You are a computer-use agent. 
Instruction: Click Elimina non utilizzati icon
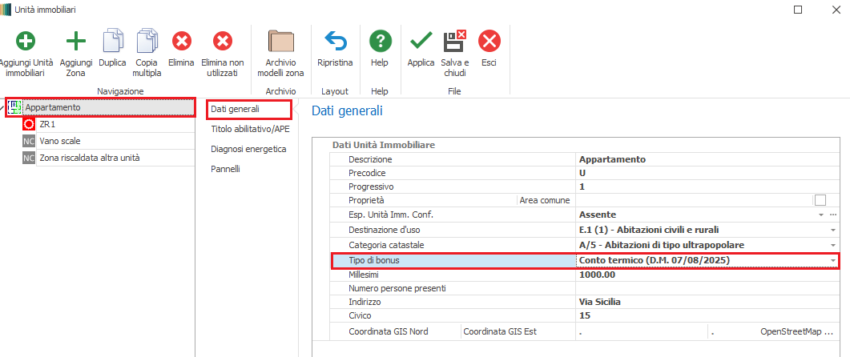click(x=222, y=42)
